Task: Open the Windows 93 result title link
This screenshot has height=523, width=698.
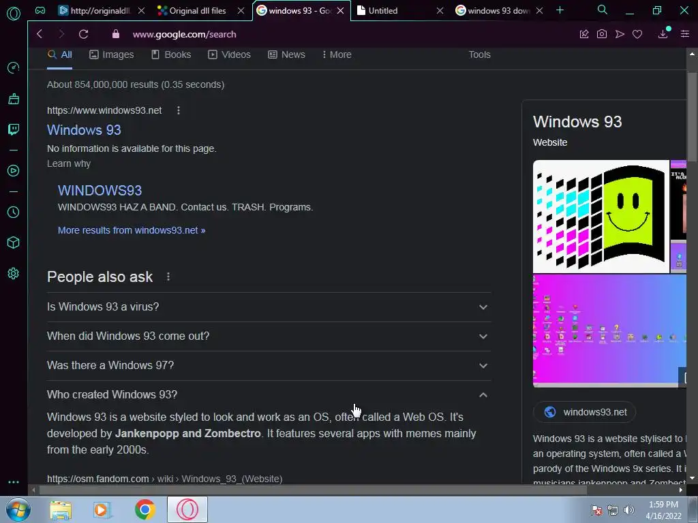Action: tap(84, 130)
